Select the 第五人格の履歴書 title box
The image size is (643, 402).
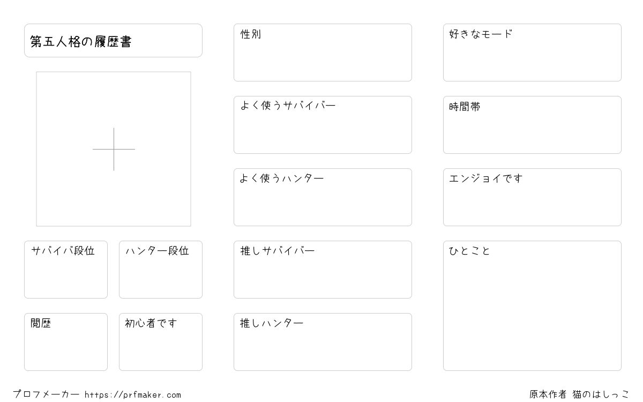pos(113,40)
